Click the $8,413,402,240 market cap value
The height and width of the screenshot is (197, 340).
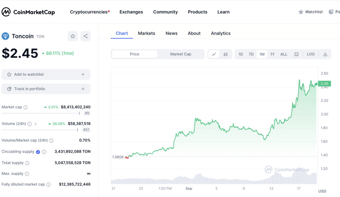(x=76, y=107)
